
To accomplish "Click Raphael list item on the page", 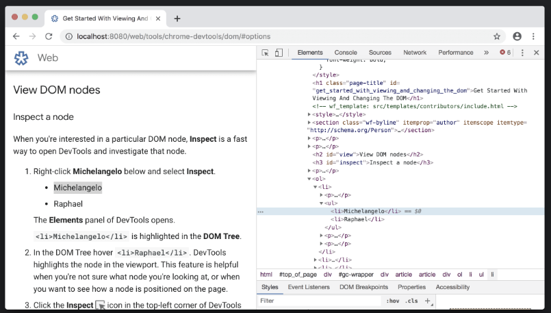I will point(68,204).
